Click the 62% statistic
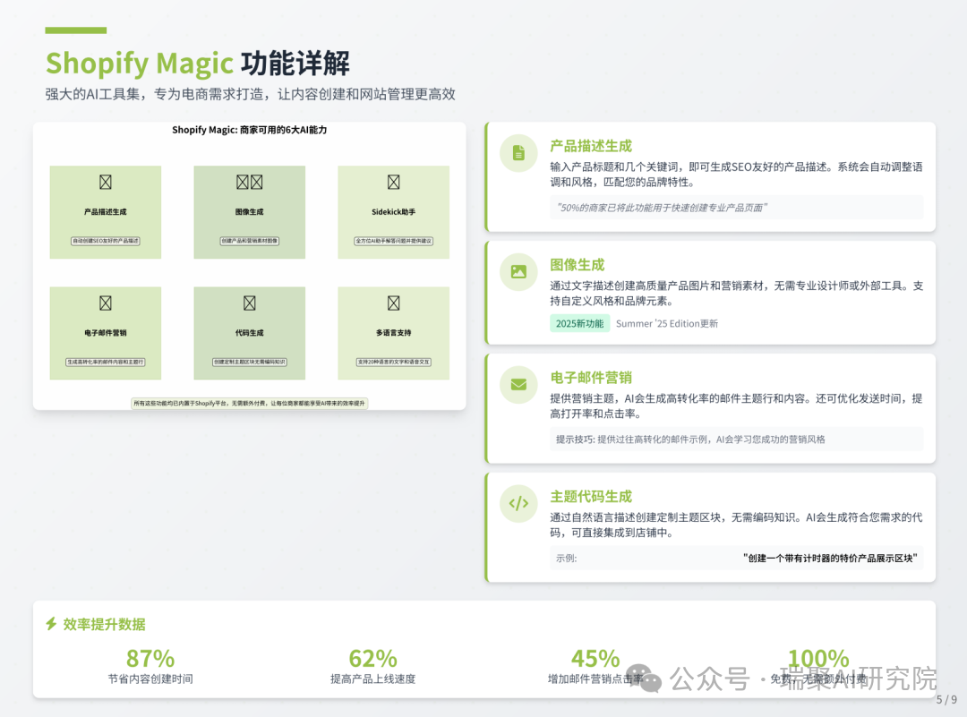The width and height of the screenshot is (967, 717). (x=373, y=659)
